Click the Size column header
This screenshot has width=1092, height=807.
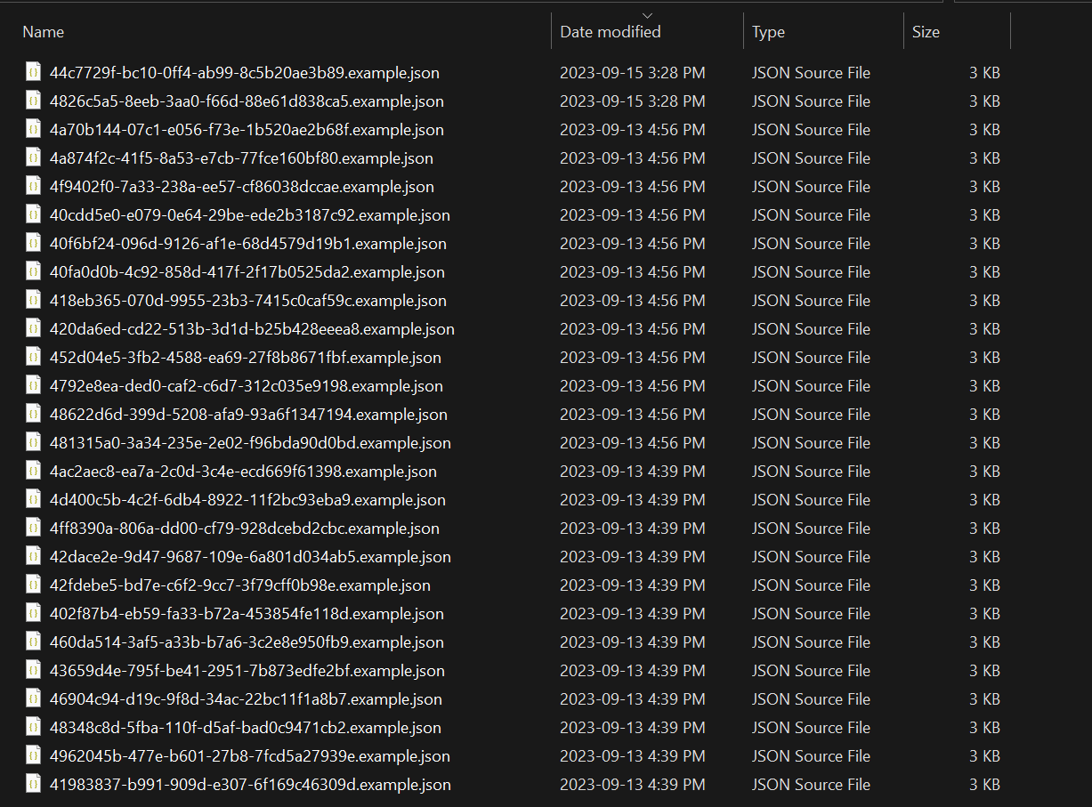926,32
